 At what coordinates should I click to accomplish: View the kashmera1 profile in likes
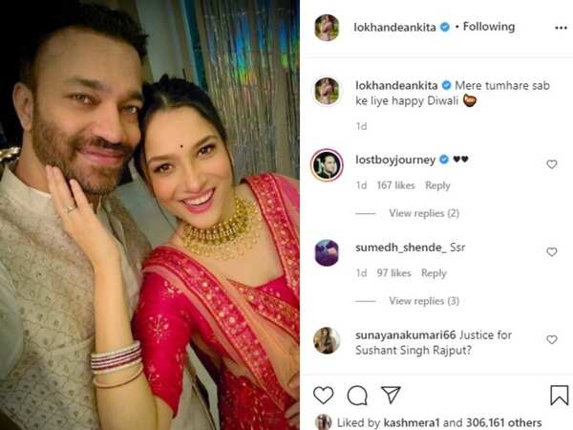(x=412, y=422)
